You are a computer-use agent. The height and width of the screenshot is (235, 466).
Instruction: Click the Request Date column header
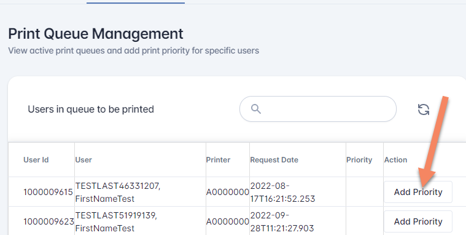(x=274, y=160)
